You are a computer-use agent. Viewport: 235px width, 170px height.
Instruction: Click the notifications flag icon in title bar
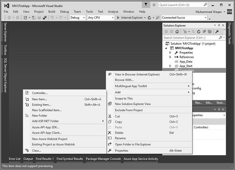tap(146, 5)
